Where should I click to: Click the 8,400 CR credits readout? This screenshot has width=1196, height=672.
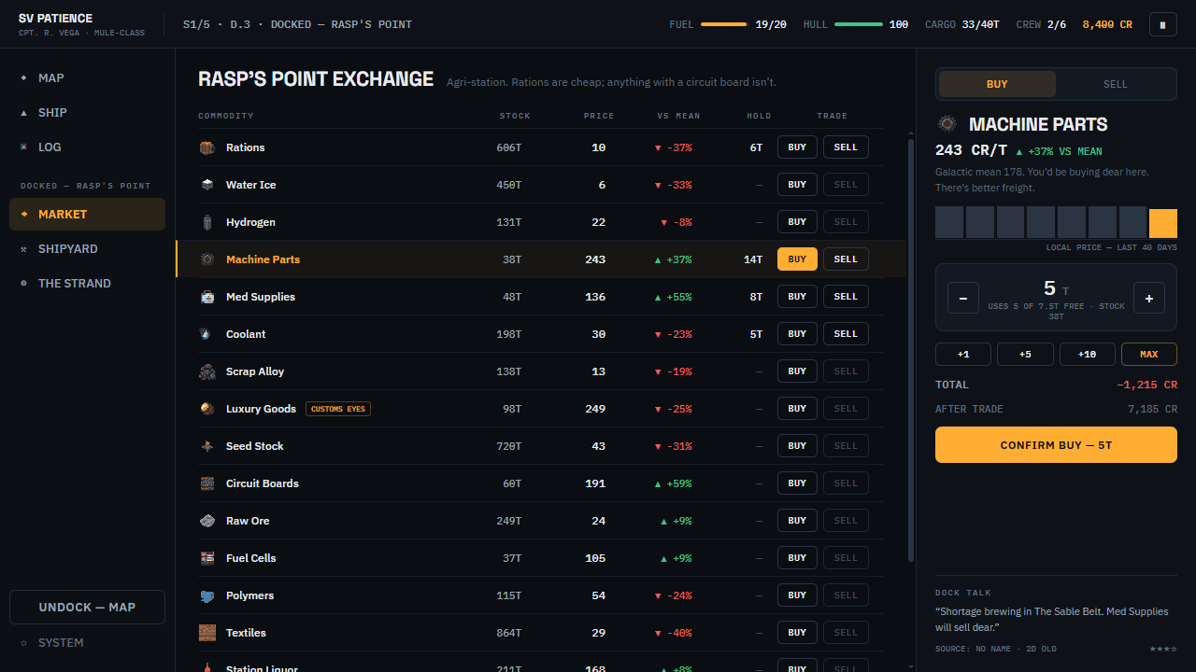[x=1107, y=24]
